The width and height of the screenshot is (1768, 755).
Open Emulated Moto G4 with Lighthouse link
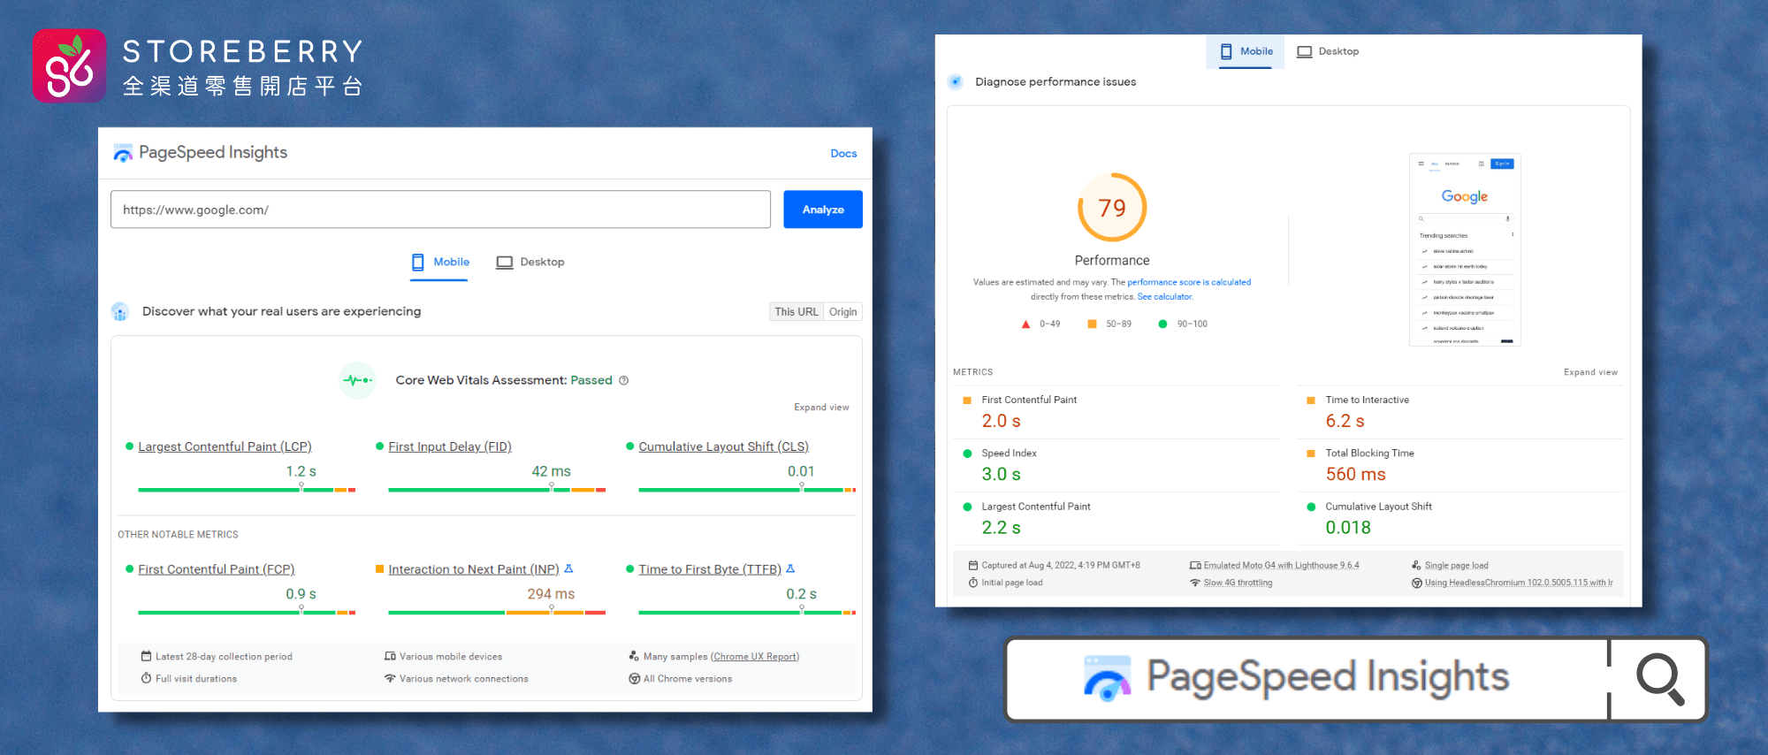click(x=1281, y=566)
